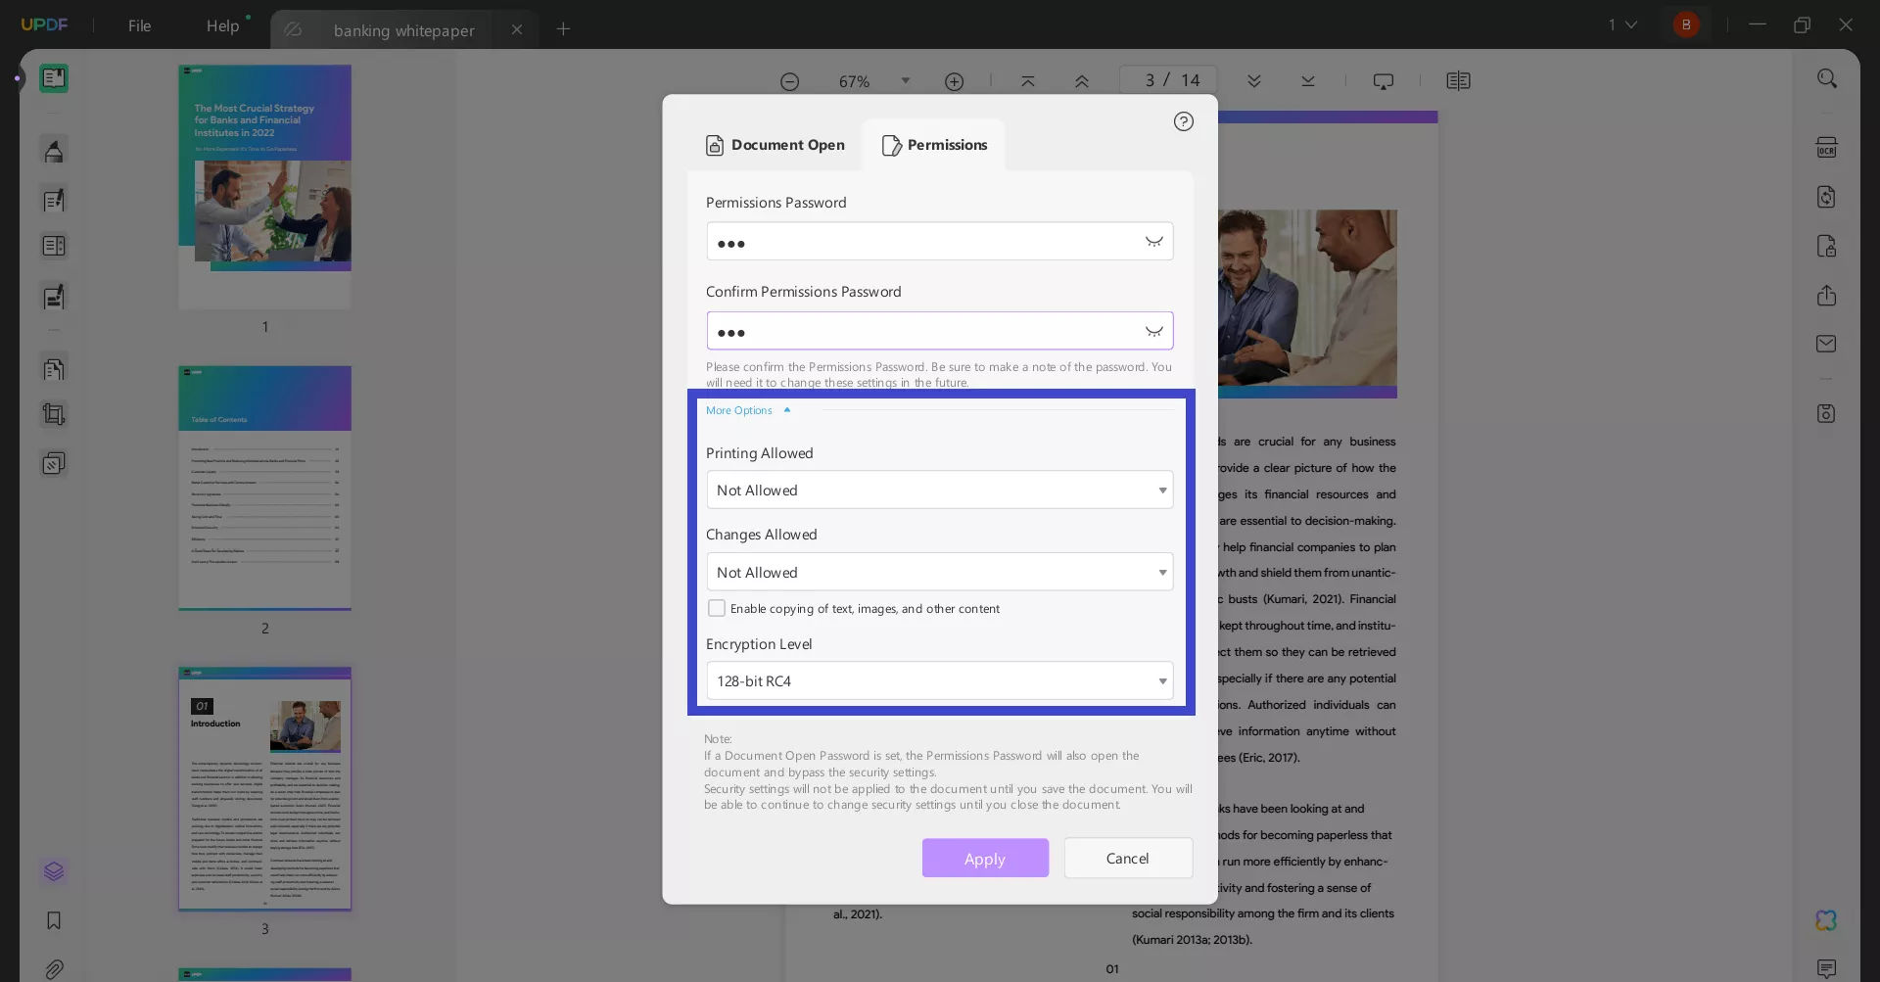Switch to the Document Open tab
The height and width of the screenshot is (982, 1880).
click(x=775, y=145)
